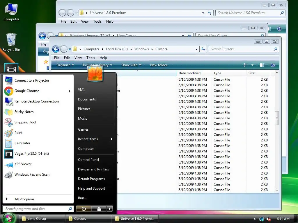Click the Search Cursors field
Image resolution: width=298 pixels, height=223 pixels.
point(244,49)
